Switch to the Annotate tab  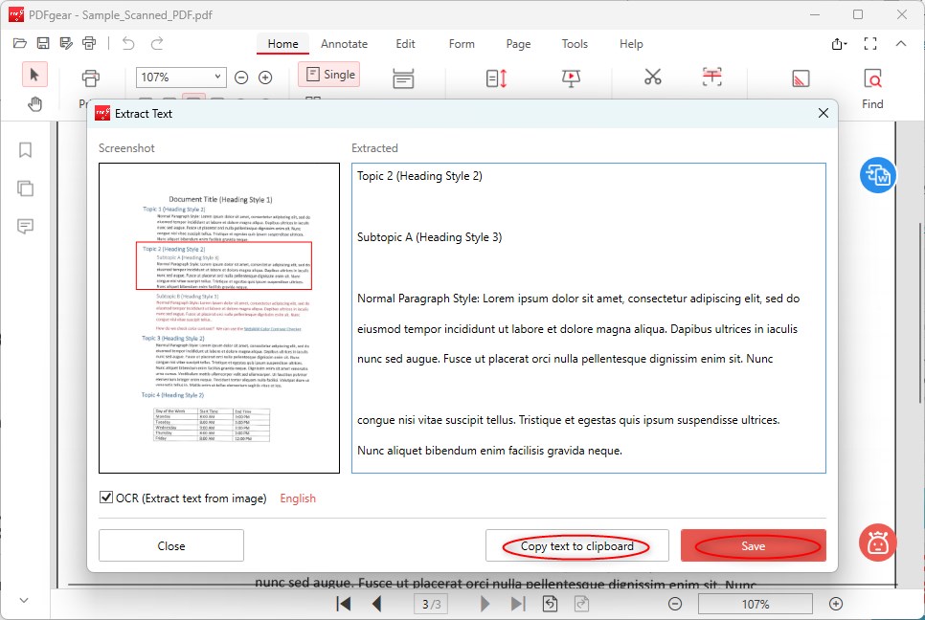(x=344, y=44)
